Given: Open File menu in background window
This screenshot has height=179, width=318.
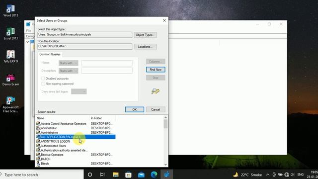Looking at the screenshot, I should 29,31.
